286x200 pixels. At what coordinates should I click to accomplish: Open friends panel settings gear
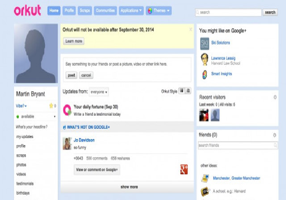275,135
